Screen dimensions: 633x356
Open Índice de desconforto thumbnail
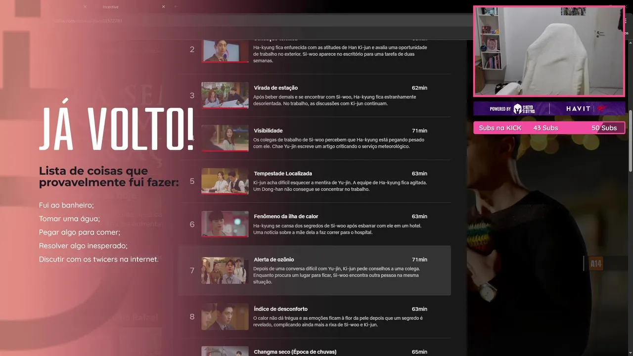pos(225,316)
